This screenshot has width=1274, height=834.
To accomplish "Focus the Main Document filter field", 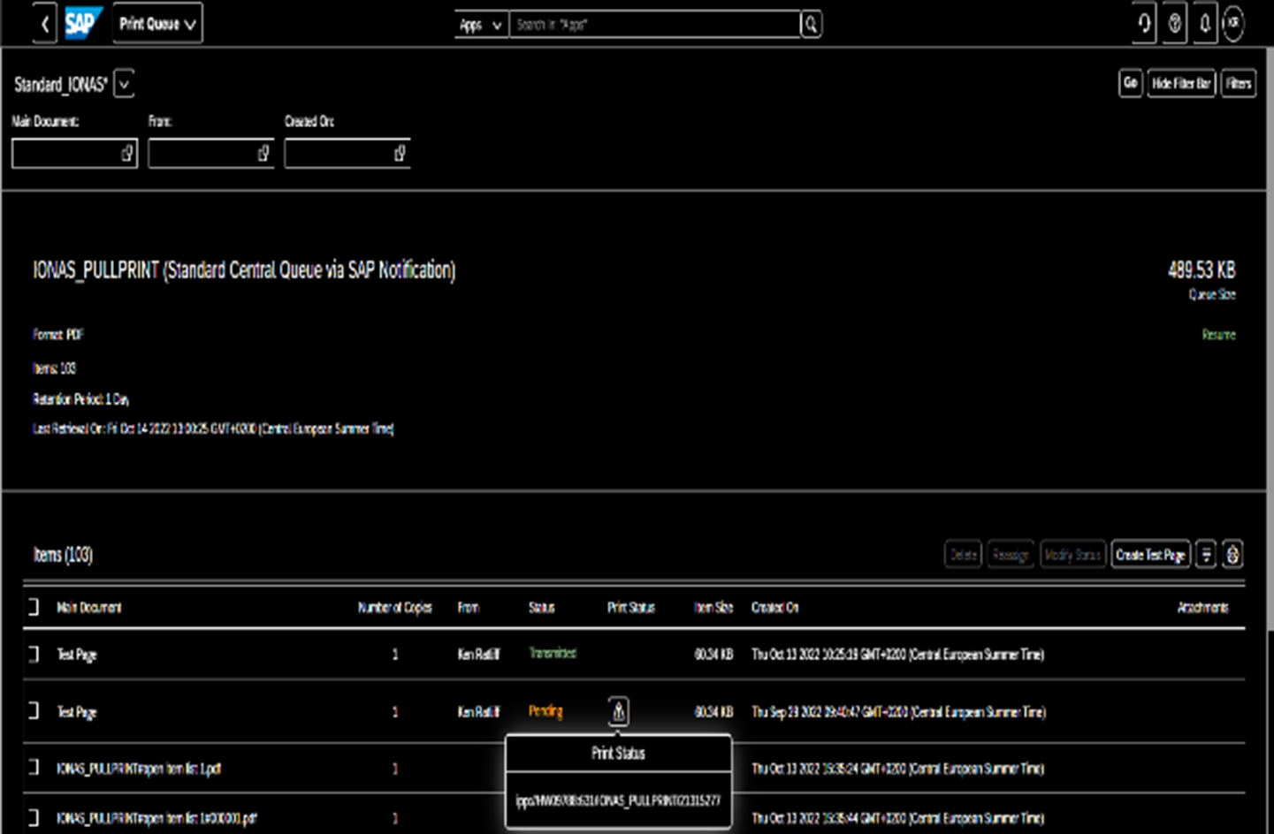I will point(74,153).
